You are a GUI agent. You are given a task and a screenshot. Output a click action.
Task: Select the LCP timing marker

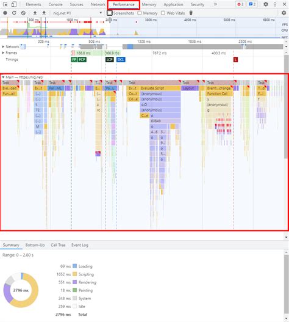(x=110, y=59)
